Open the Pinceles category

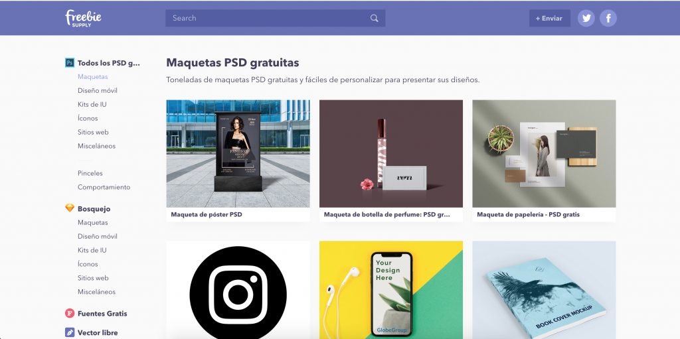[x=90, y=173]
